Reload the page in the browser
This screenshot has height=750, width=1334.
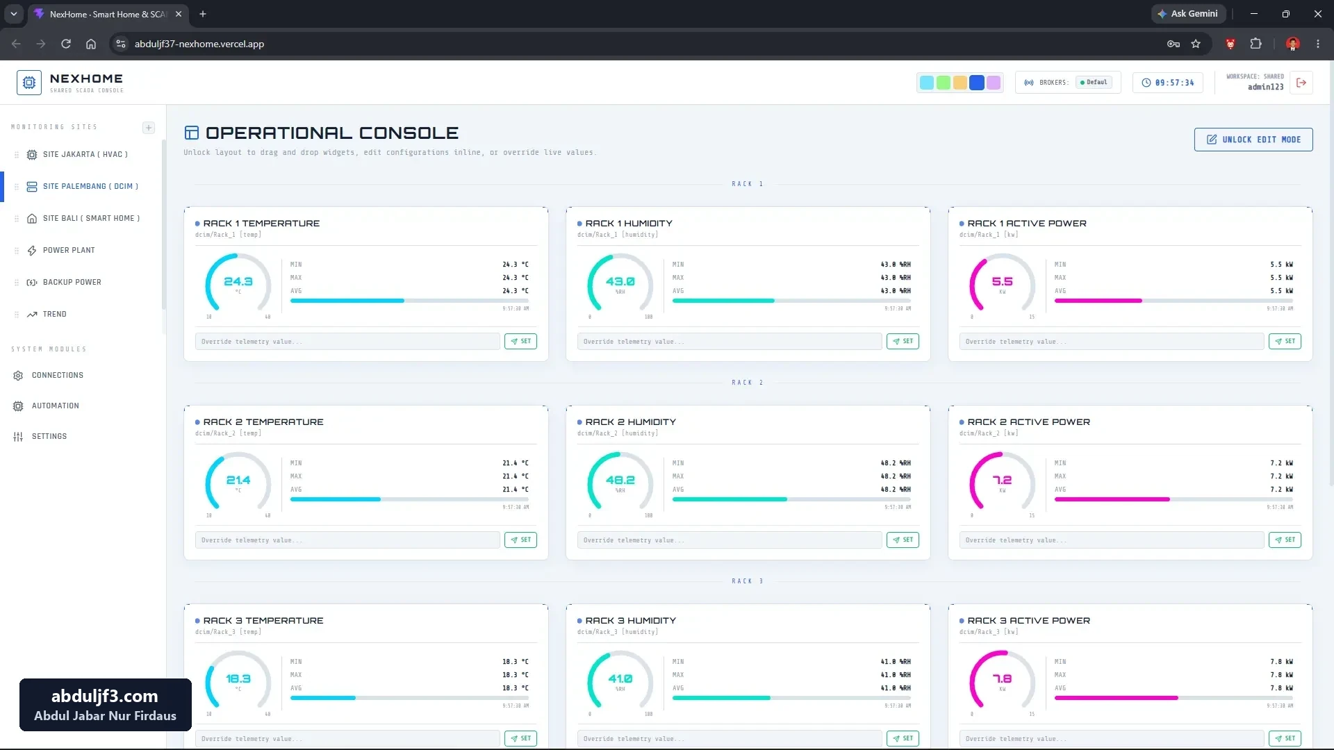66,44
